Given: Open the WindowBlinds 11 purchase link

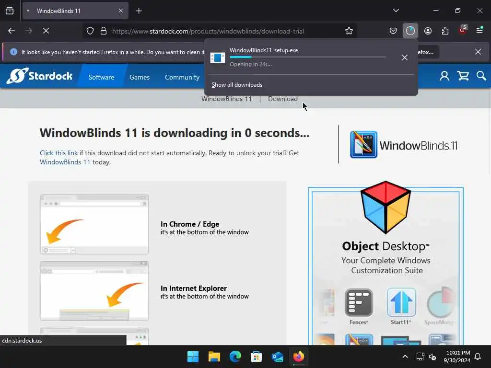Looking at the screenshot, I should (65, 162).
